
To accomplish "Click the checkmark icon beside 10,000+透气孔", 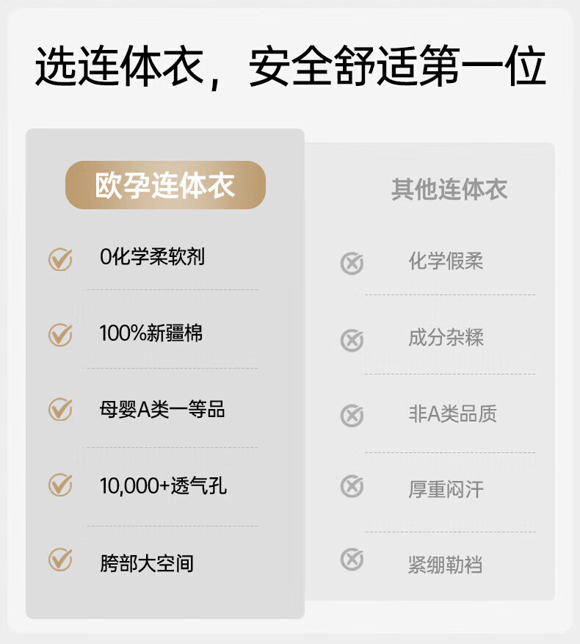I will pyautogui.click(x=60, y=485).
